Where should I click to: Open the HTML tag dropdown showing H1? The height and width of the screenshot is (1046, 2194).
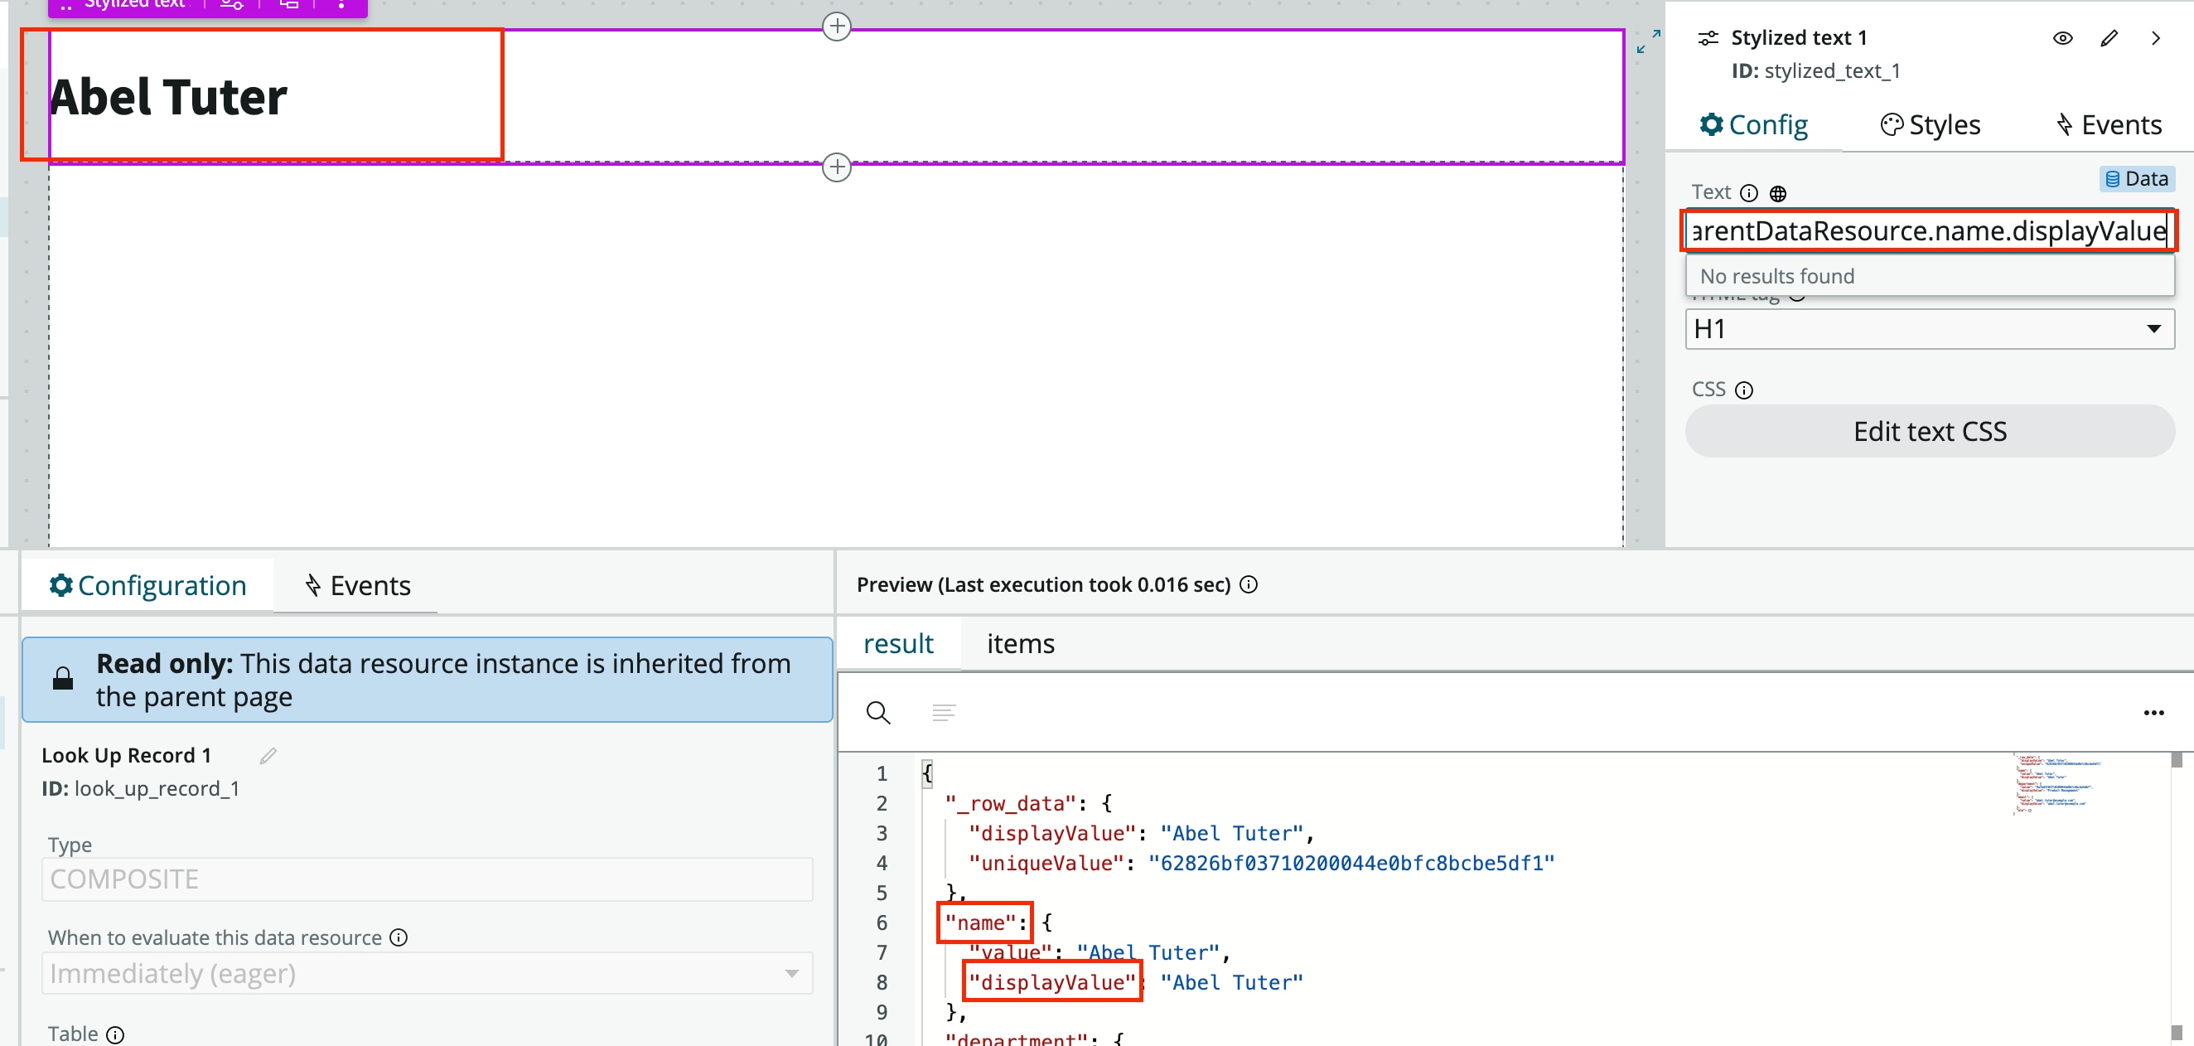[1929, 329]
